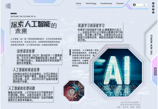The image size is (158, 109).
Task: Click the magnifying glass search icon
Action: click(144, 5)
